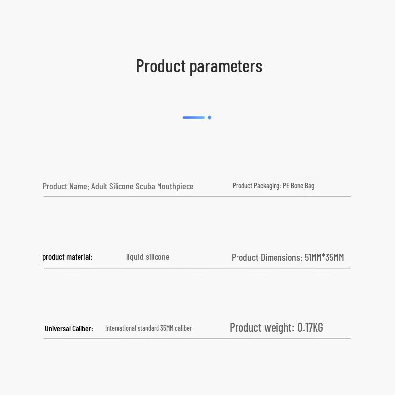Viewport: 395px width, 395px height.
Task: Click the "35MM caliber" text
Action: [176, 328]
